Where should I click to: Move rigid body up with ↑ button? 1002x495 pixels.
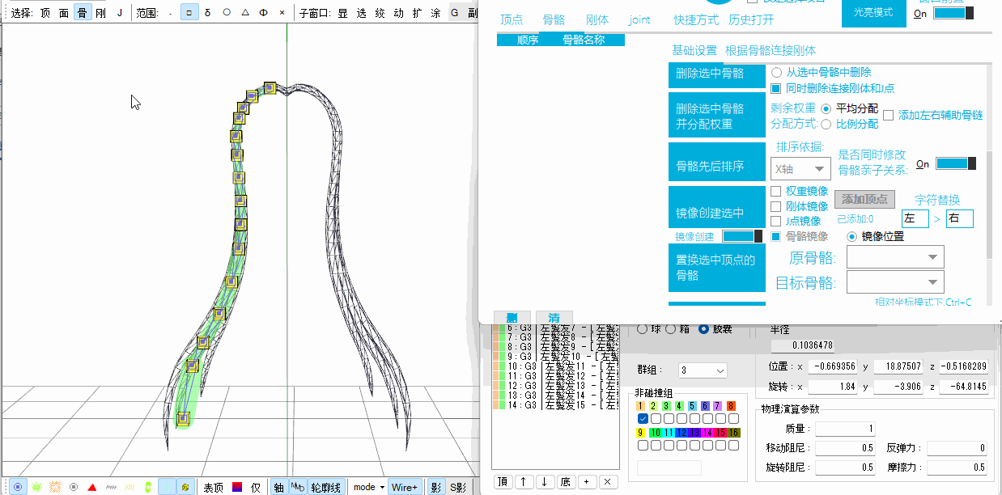click(x=524, y=482)
